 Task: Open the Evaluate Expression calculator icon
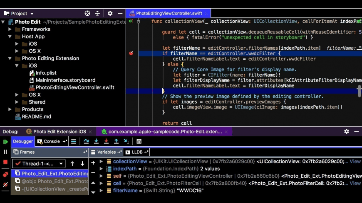[x=139, y=141]
